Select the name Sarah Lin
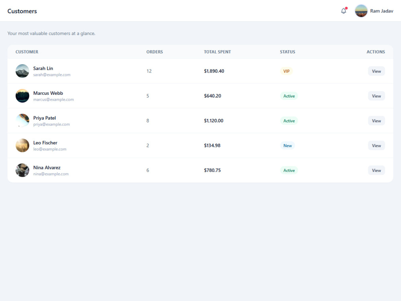Image resolution: width=401 pixels, height=301 pixels. pos(43,68)
